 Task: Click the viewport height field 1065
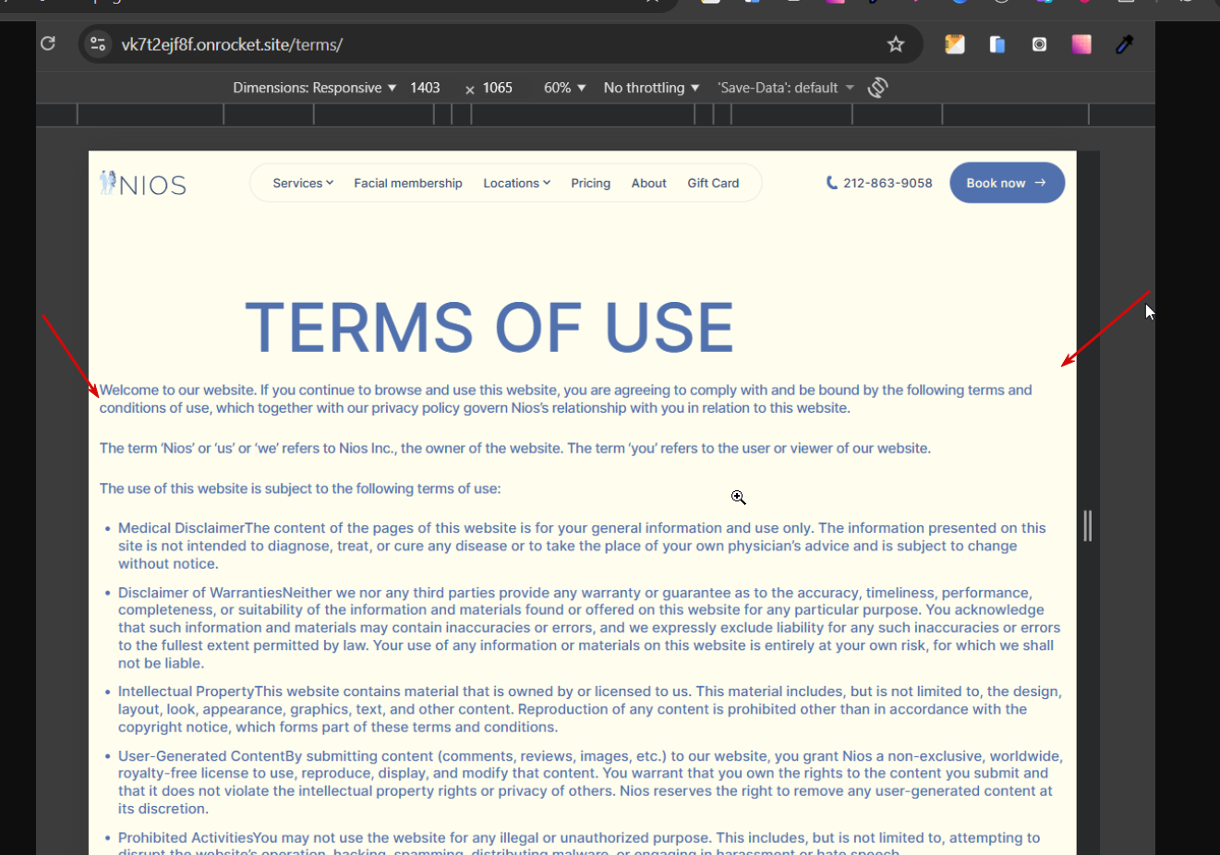tap(497, 88)
